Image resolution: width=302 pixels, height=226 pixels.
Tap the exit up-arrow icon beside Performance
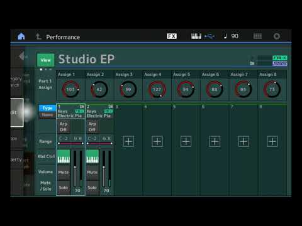pyautogui.click(x=38, y=36)
